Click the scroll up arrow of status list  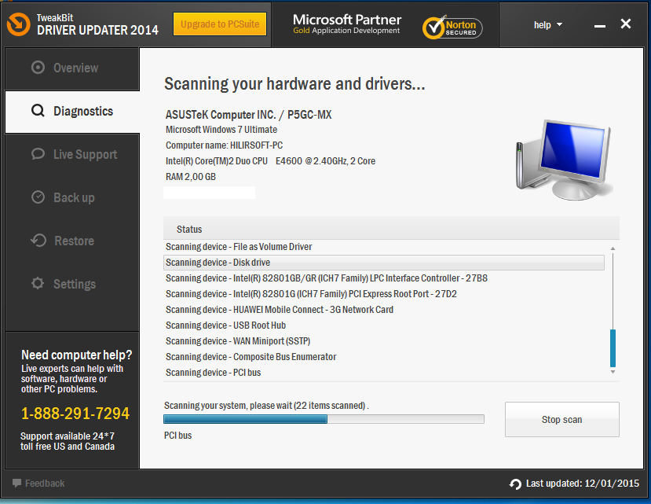[x=613, y=248]
